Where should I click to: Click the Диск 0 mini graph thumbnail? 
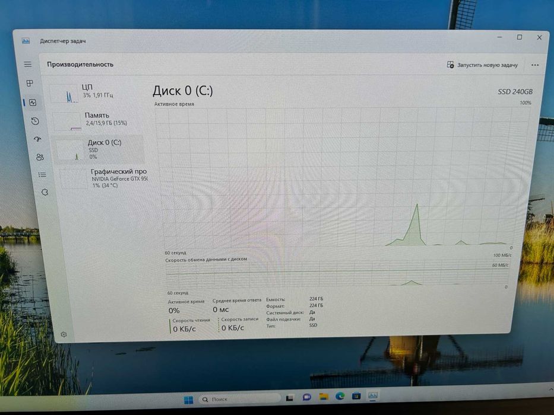point(70,151)
